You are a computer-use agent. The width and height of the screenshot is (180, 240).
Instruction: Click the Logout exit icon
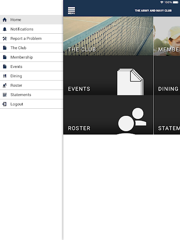[5, 104]
